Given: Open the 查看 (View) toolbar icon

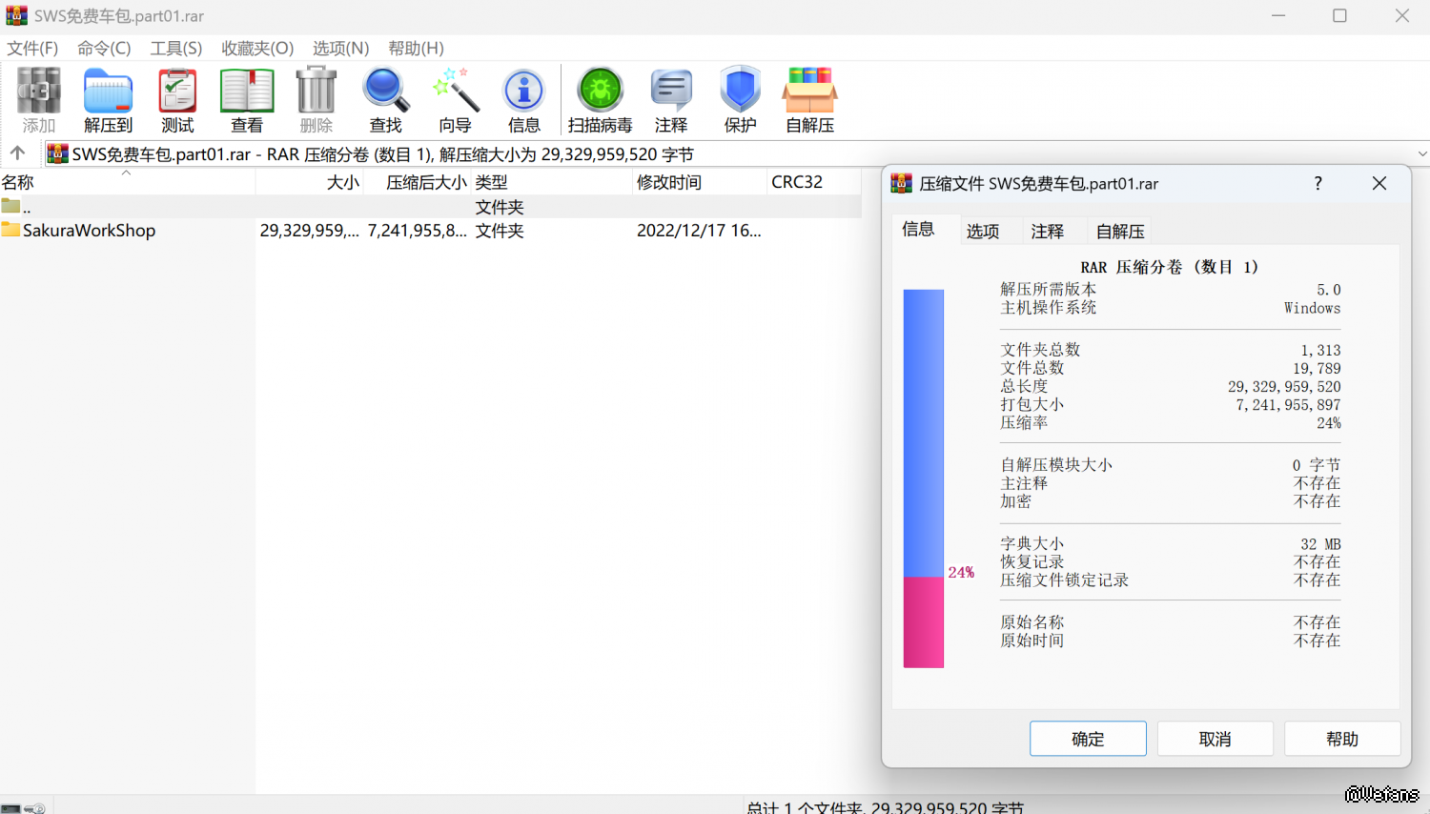Looking at the screenshot, I should (247, 99).
